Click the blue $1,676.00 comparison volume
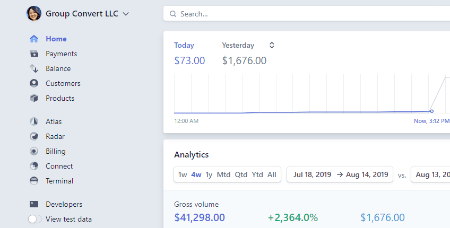This screenshot has height=228, width=450. 383,218
